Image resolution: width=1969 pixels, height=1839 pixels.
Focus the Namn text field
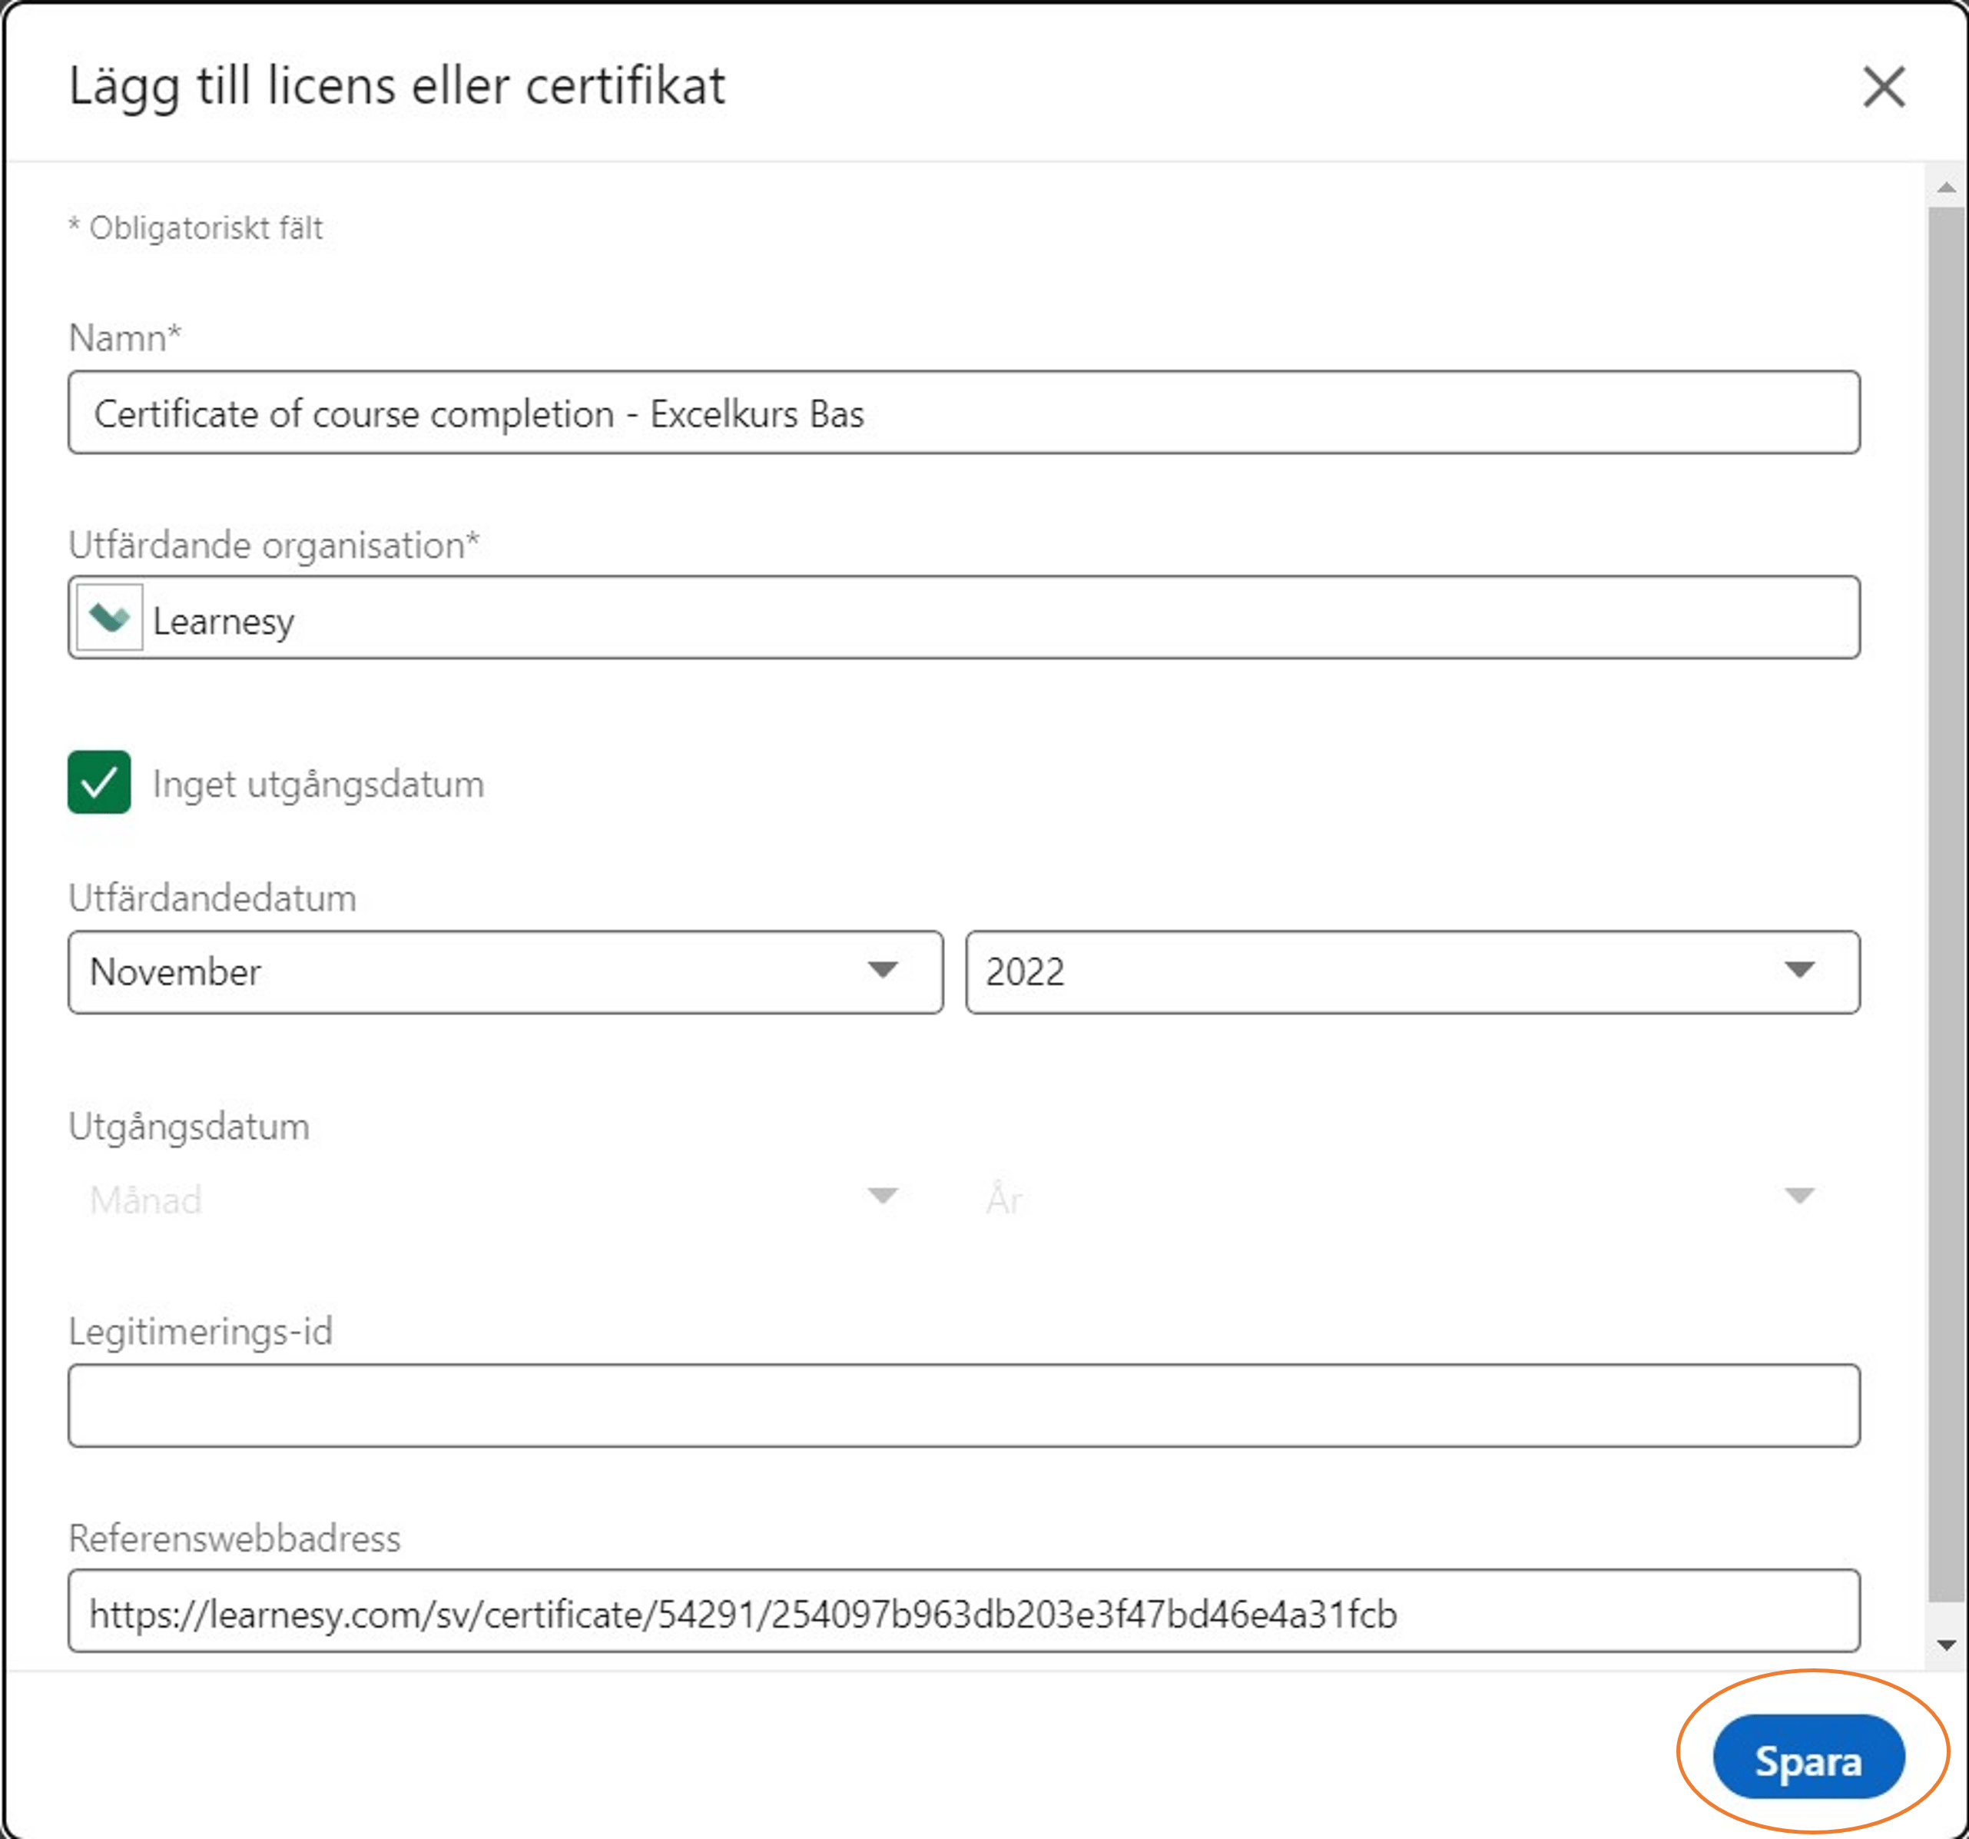pos(963,413)
